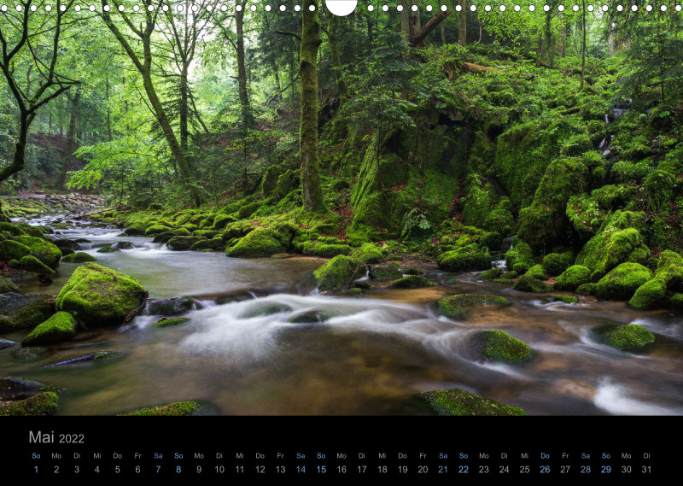The width and height of the screenshot is (683, 486).
Task: Click the year "2022" beside Mai
Action: pyautogui.click(x=72, y=438)
